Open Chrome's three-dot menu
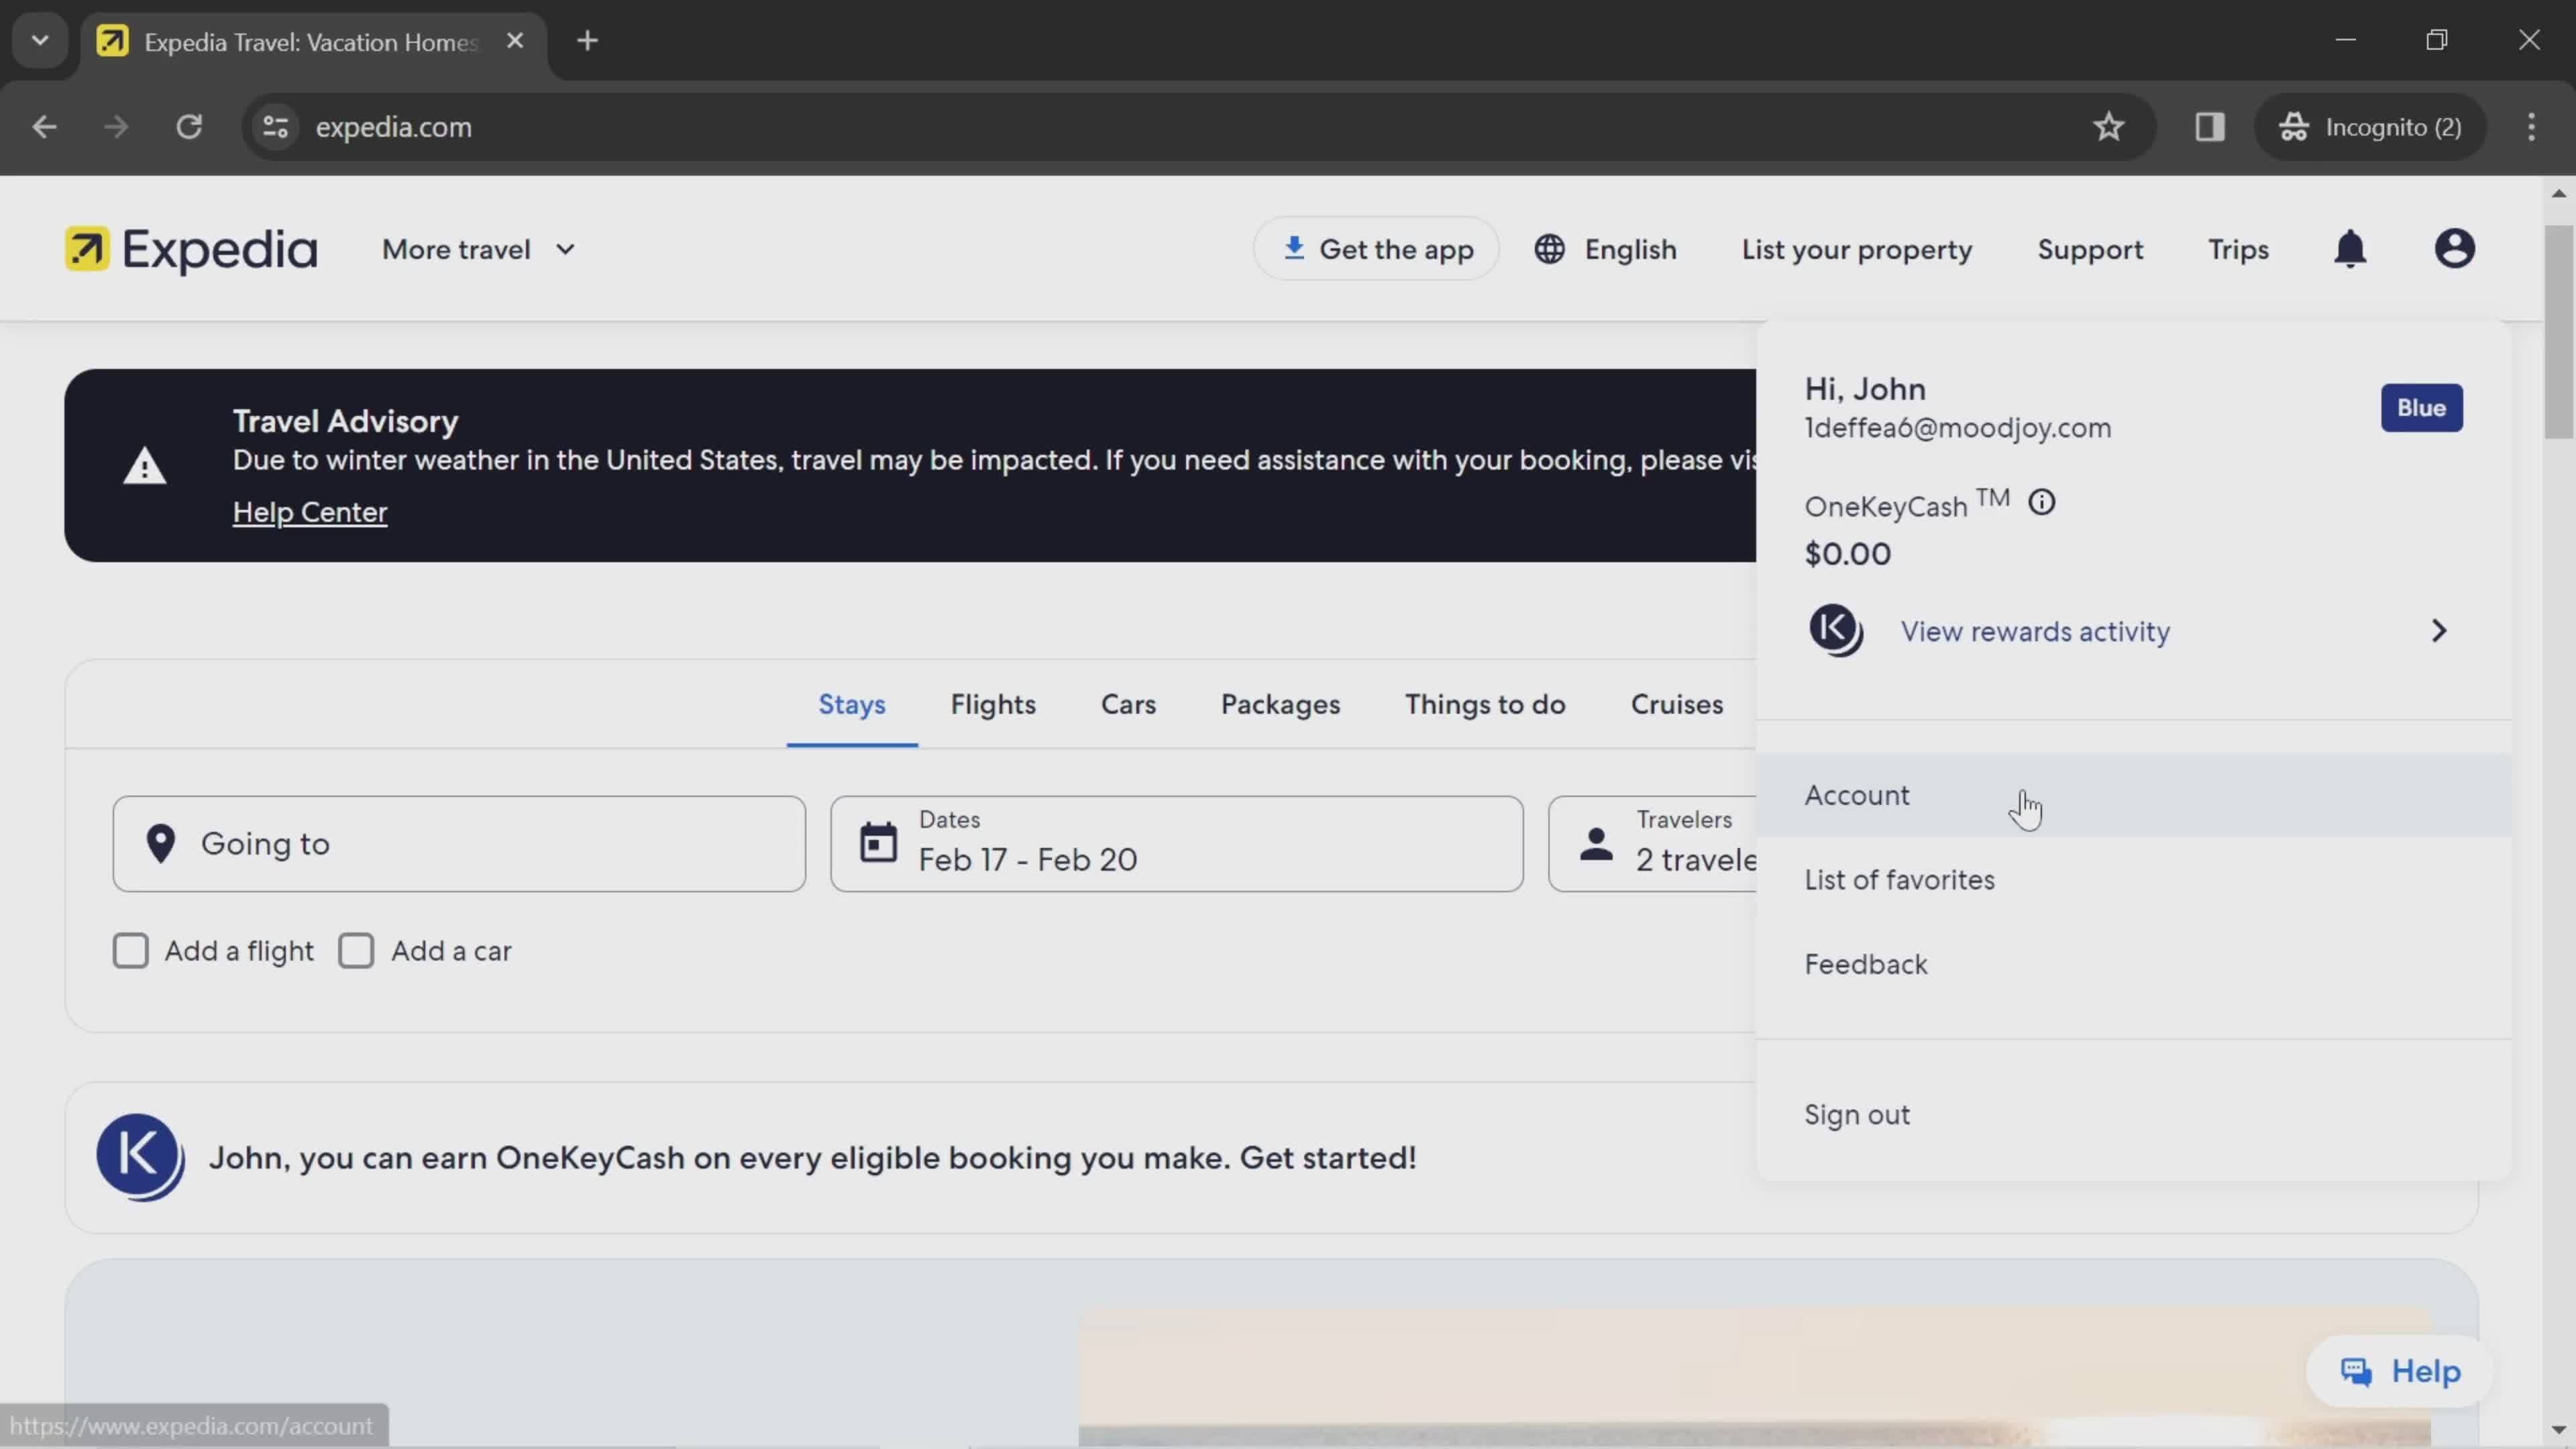The height and width of the screenshot is (1449, 2576). (x=2531, y=127)
